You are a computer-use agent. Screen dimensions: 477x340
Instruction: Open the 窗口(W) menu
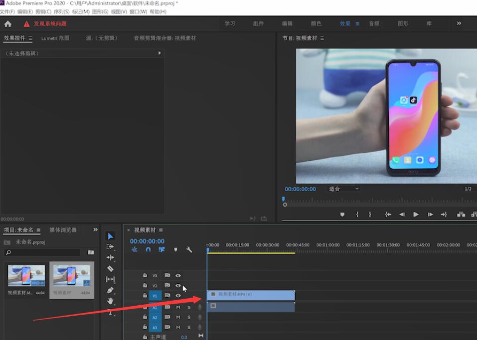pos(138,11)
